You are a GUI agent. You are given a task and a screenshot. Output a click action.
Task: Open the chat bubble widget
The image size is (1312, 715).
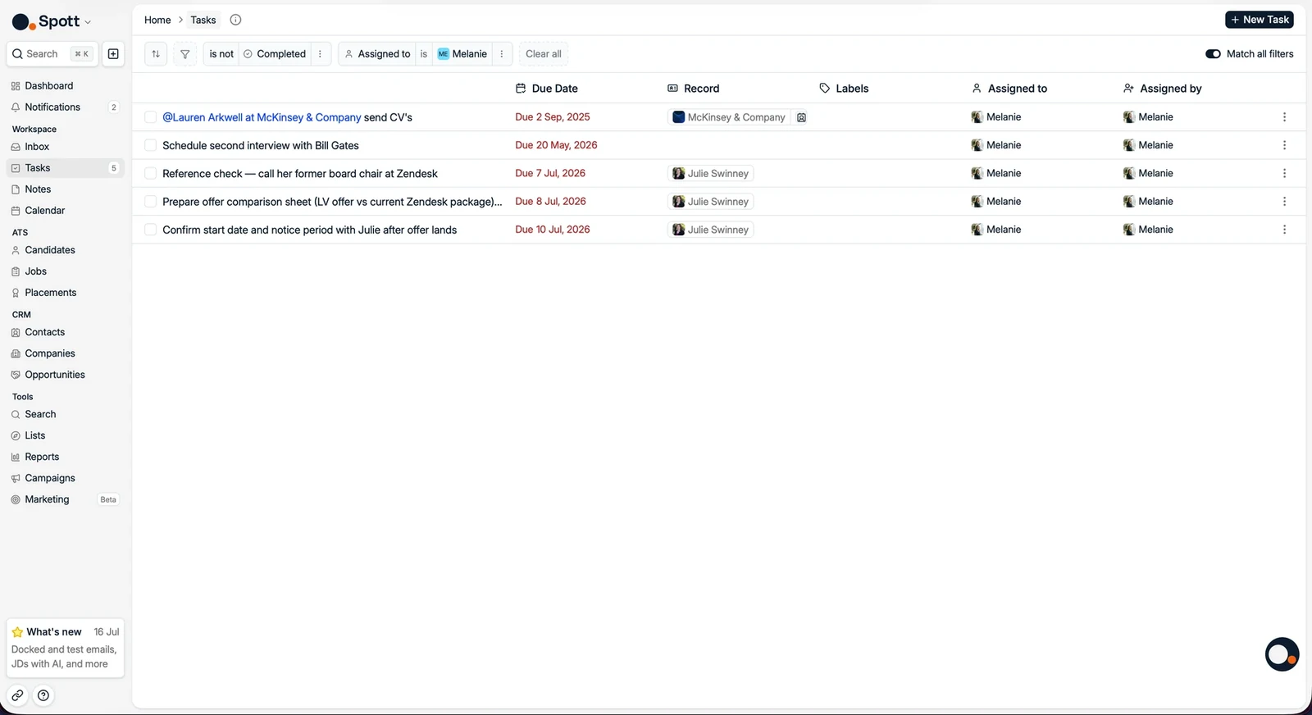tap(1282, 654)
